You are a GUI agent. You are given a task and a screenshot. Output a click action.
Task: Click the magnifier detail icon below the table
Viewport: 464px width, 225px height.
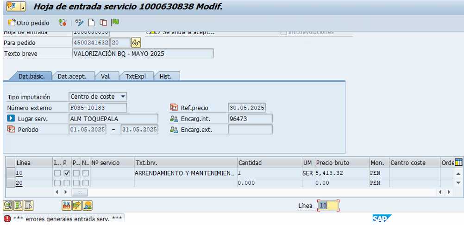coord(8,205)
